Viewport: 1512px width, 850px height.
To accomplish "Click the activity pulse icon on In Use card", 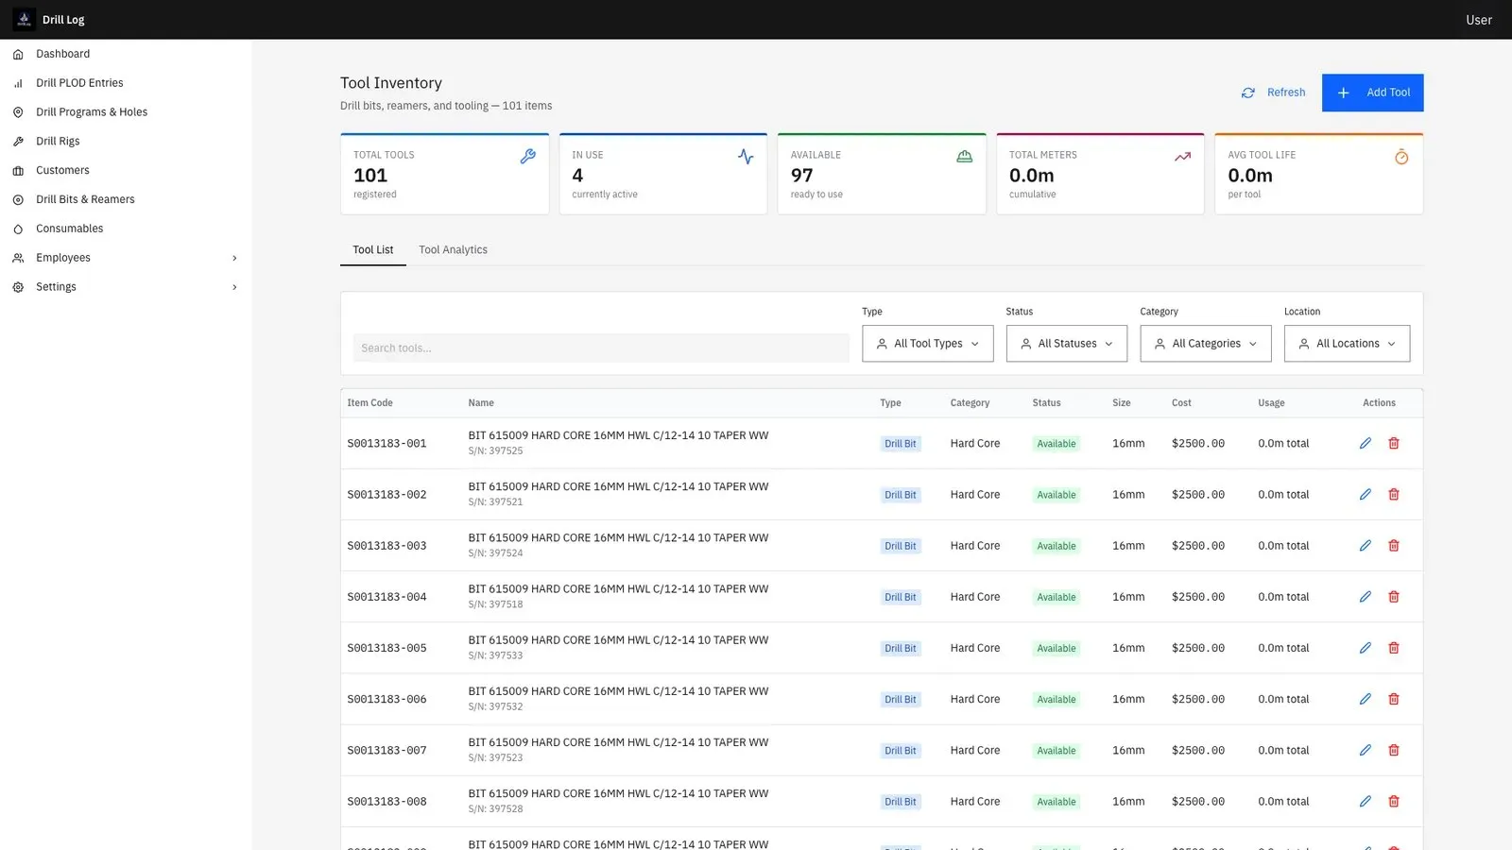I will click(x=746, y=157).
